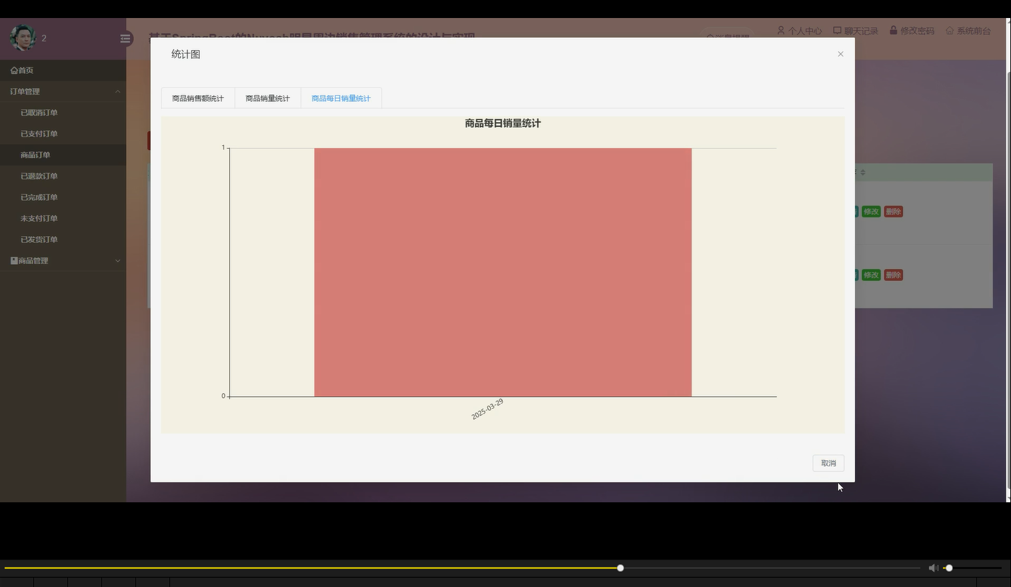Go to 系统前台 in the top bar

tap(974, 31)
